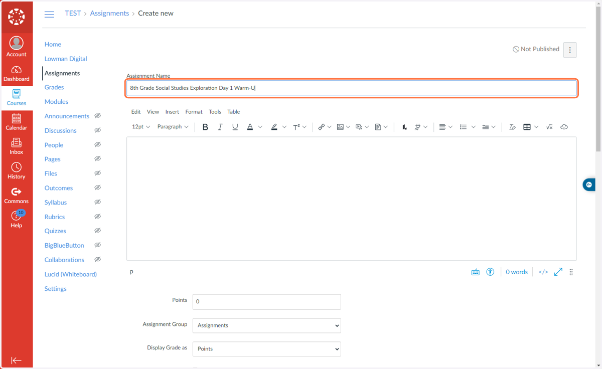Click the Assignment Name text field
This screenshot has width=602, height=369.
pos(351,88)
